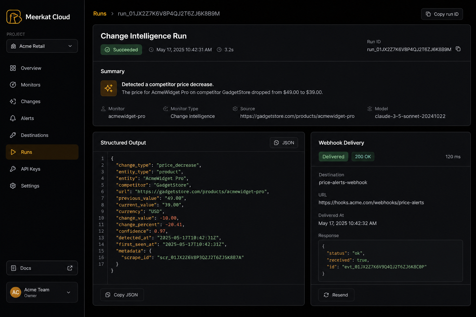
Task: Click the Monitors radar icon
Action: coord(13,85)
